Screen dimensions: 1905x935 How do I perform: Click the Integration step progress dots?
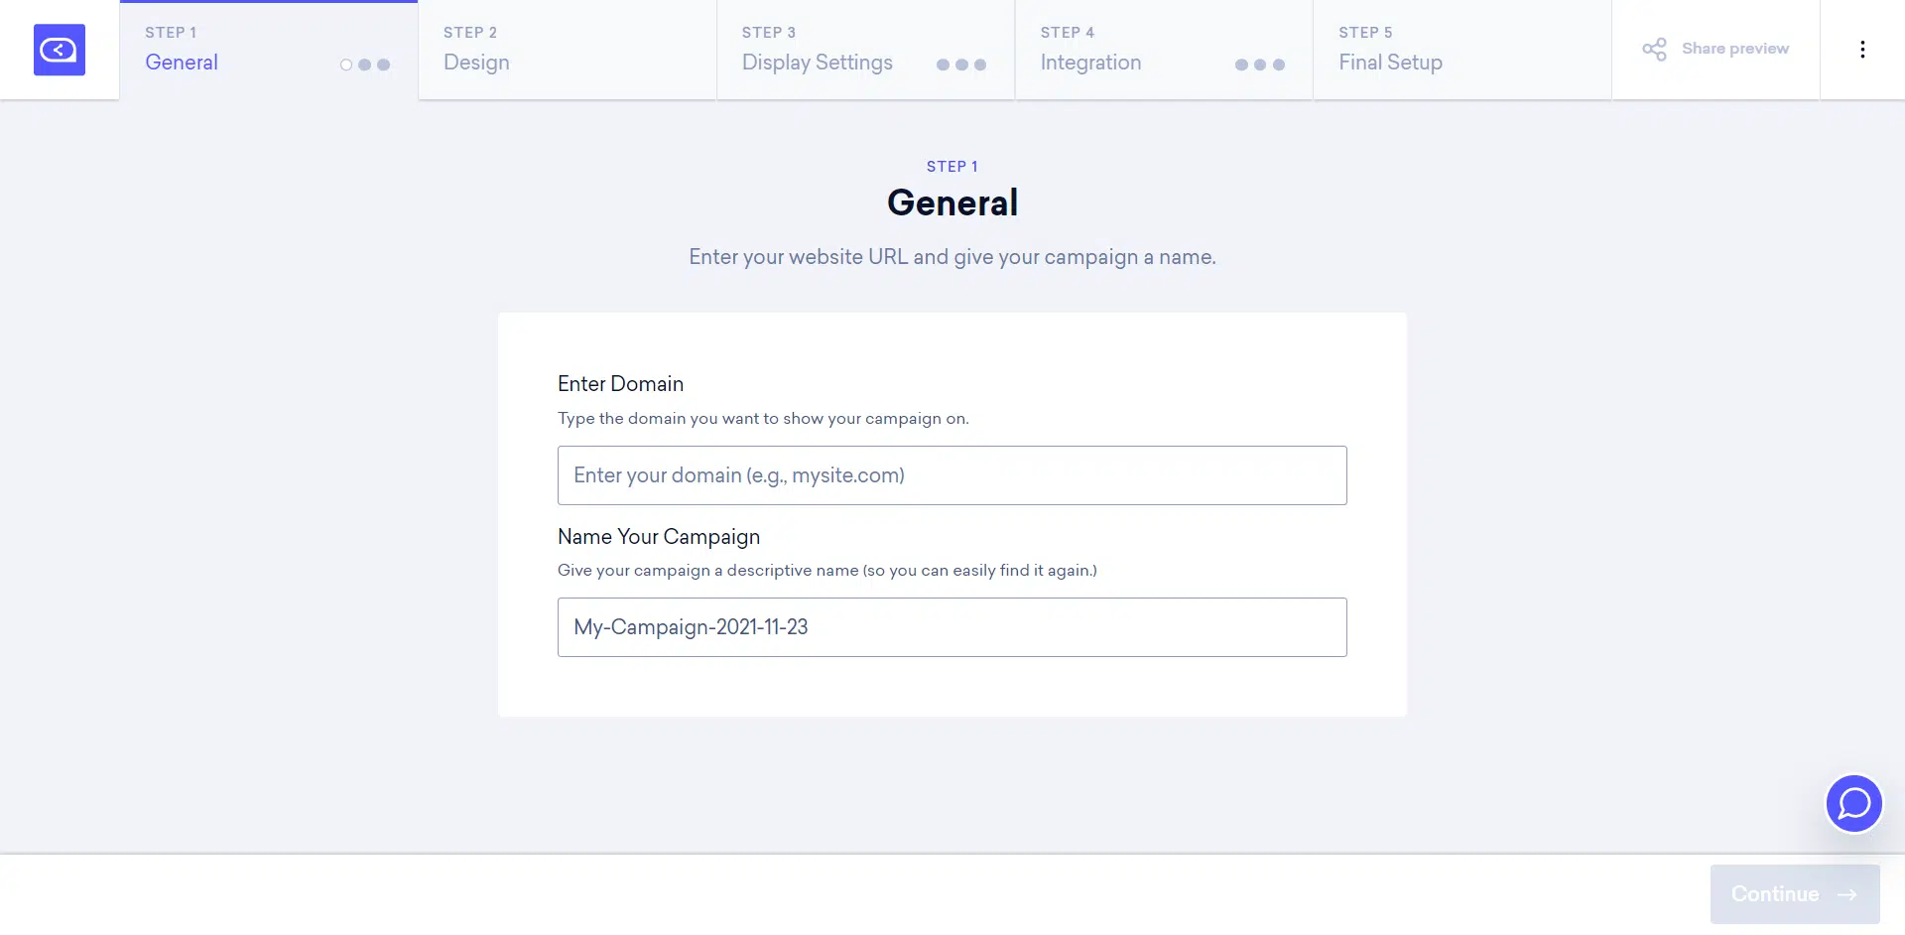click(1259, 65)
